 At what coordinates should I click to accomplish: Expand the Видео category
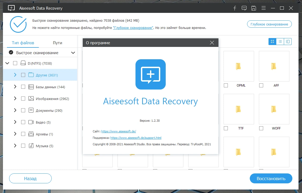click(15, 122)
